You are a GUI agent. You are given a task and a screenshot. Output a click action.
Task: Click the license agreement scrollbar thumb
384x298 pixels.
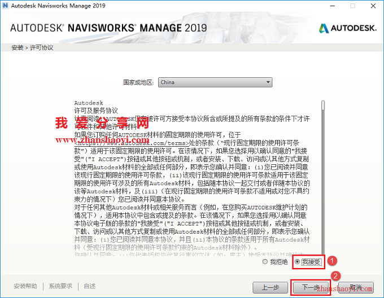pos(323,105)
